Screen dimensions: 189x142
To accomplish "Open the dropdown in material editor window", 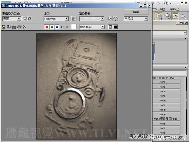I will 185,33.
